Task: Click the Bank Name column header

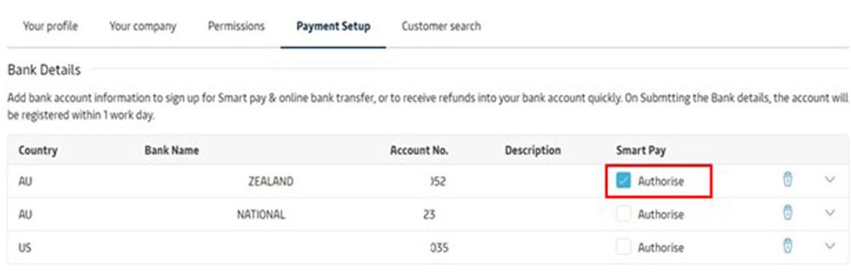Action: [x=172, y=150]
